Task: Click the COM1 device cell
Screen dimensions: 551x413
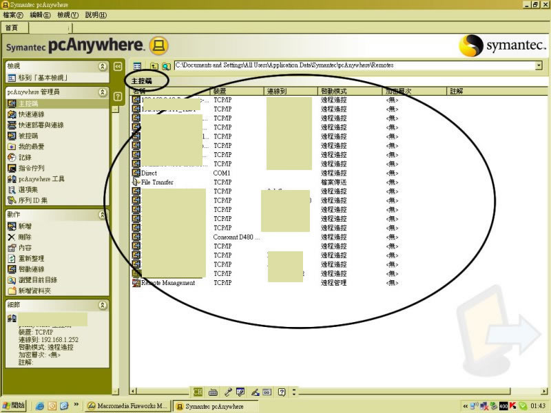Action: pyautogui.click(x=222, y=173)
